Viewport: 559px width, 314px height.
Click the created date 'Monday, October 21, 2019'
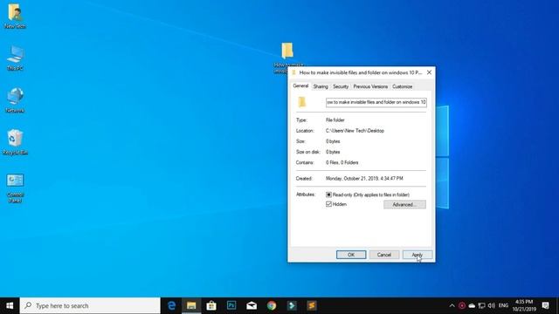point(364,178)
